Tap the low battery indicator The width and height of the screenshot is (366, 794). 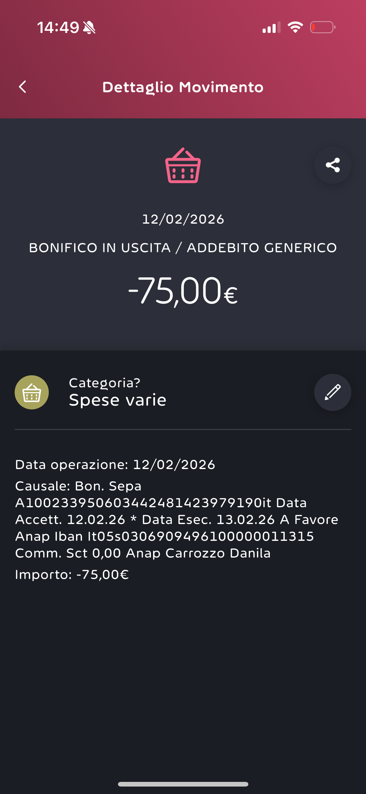pos(323,27)
